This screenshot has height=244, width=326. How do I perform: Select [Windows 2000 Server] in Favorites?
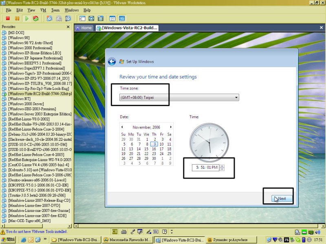(x=26, y=104)
